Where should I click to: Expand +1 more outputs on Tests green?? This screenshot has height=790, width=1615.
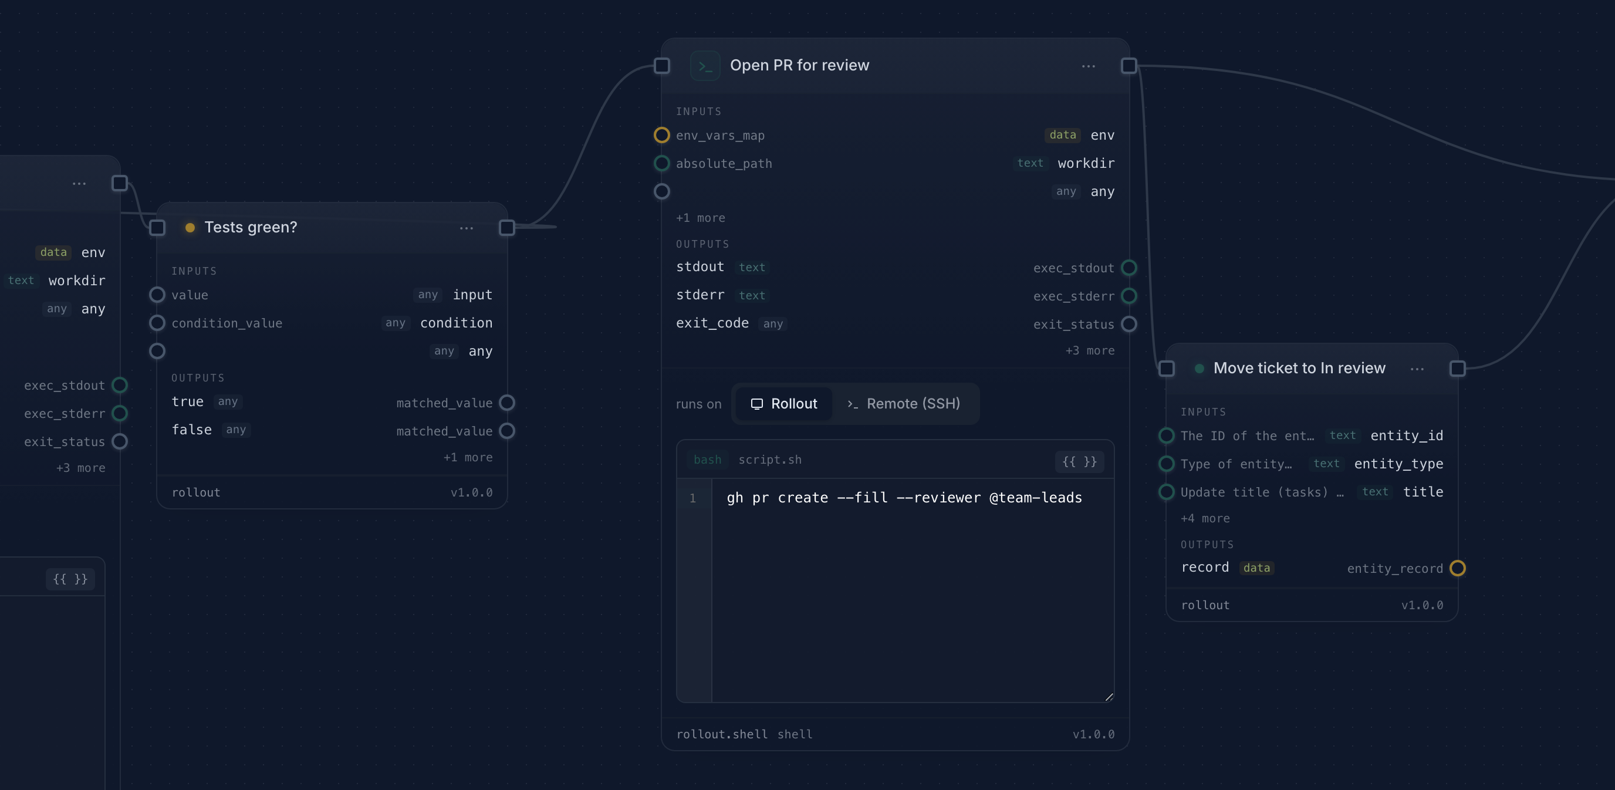[x=468, y=457]
